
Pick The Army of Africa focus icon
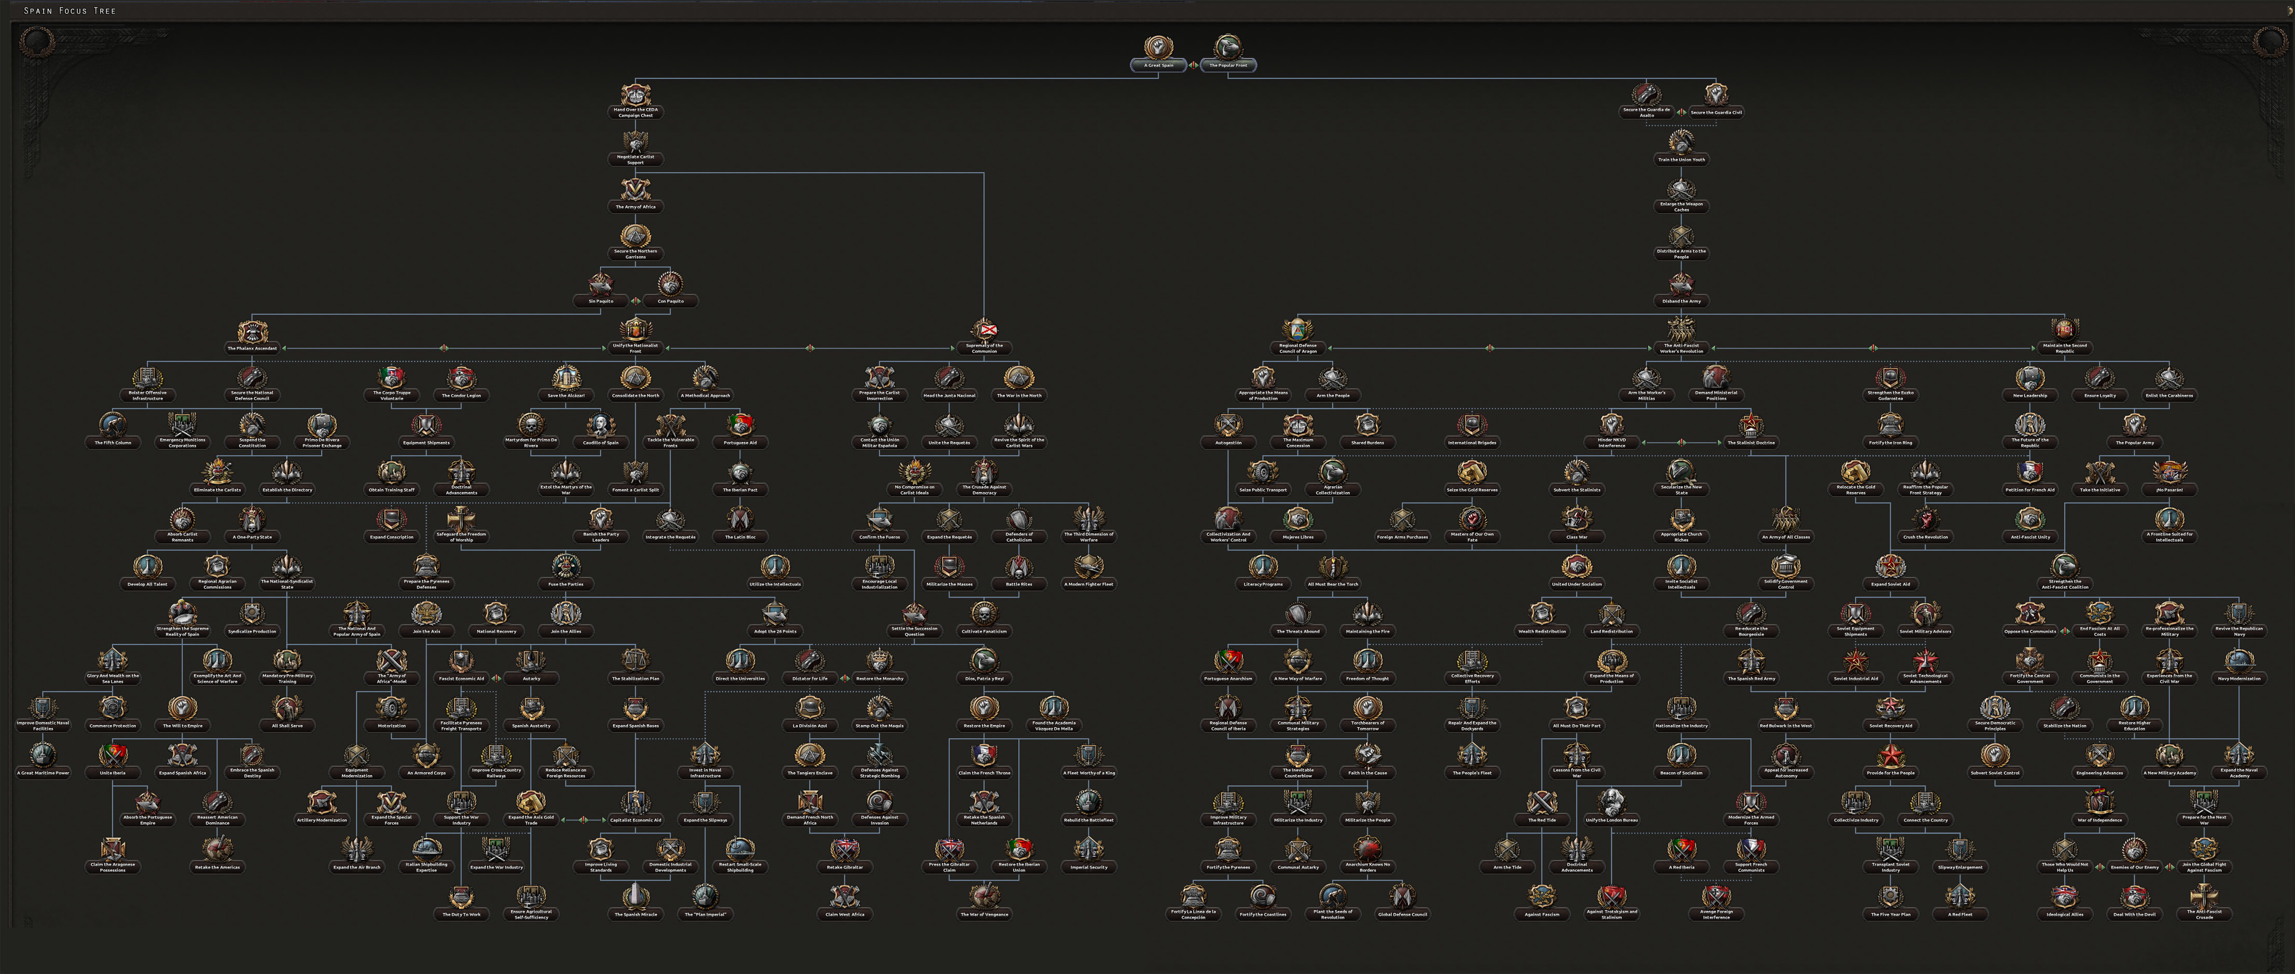coord(635,189)
